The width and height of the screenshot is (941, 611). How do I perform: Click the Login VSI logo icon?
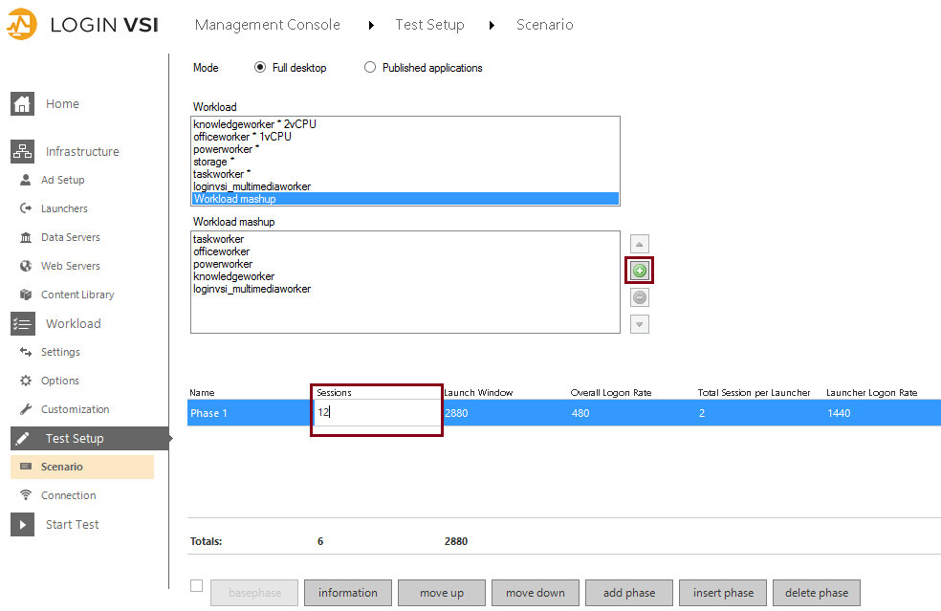[x=22, y=25]
